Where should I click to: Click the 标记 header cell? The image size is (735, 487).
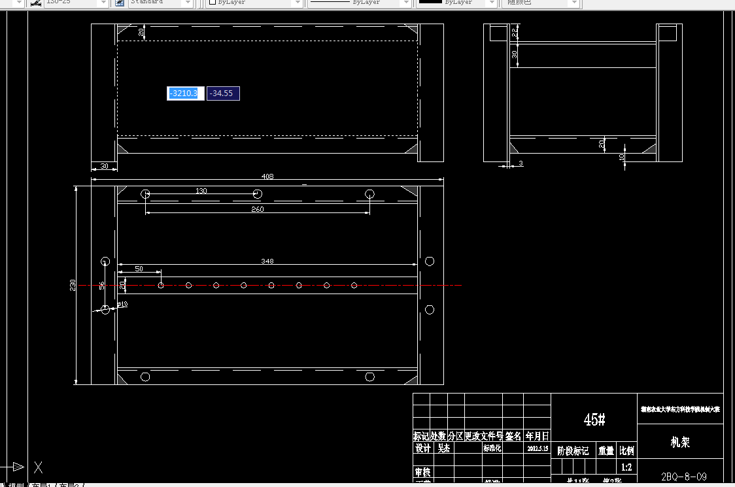(421, 436)
